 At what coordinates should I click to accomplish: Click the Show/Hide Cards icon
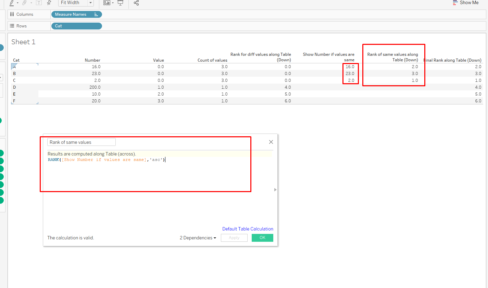click(x=107, y=3)
